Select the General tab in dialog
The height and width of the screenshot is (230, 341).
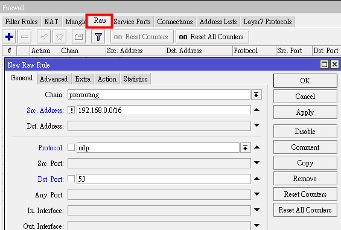pos(21,78)
